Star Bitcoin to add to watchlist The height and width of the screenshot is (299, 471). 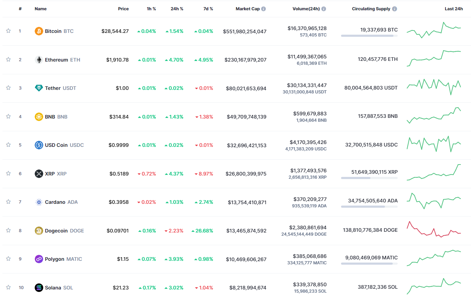(8, 31)
